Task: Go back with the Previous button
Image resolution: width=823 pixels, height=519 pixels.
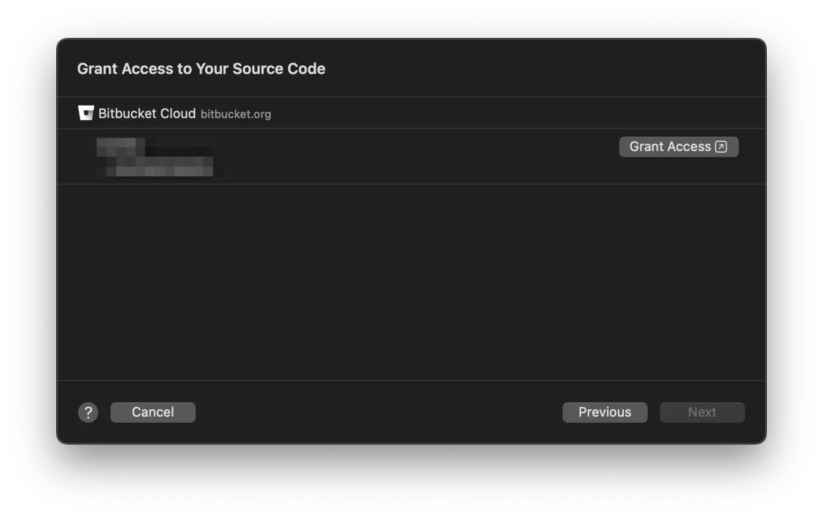Action: tap(604, 412)
